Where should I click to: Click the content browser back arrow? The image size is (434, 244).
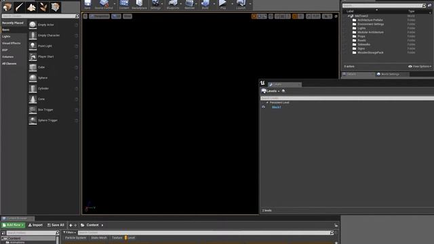coord(71,225)
